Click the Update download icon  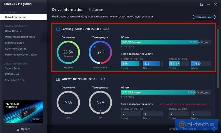pyautogui.click(x=18, y=129)
